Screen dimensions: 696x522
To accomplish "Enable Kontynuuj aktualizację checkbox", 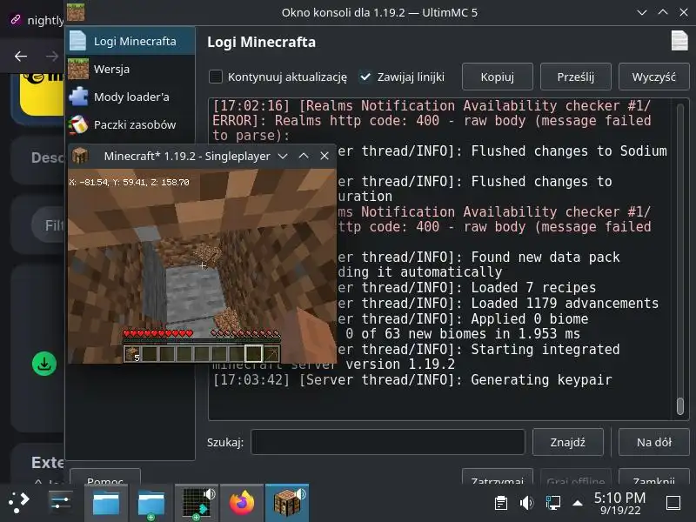I will click(x=216, y=77).
